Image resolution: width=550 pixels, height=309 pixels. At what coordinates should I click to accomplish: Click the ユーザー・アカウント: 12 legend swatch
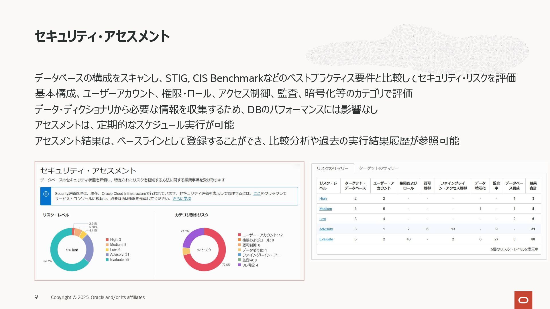[239, 235]
